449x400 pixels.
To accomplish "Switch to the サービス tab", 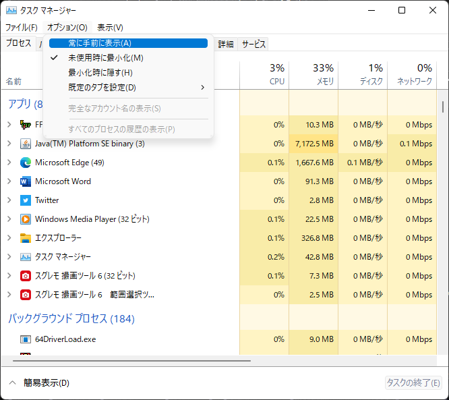I will 253,44.
